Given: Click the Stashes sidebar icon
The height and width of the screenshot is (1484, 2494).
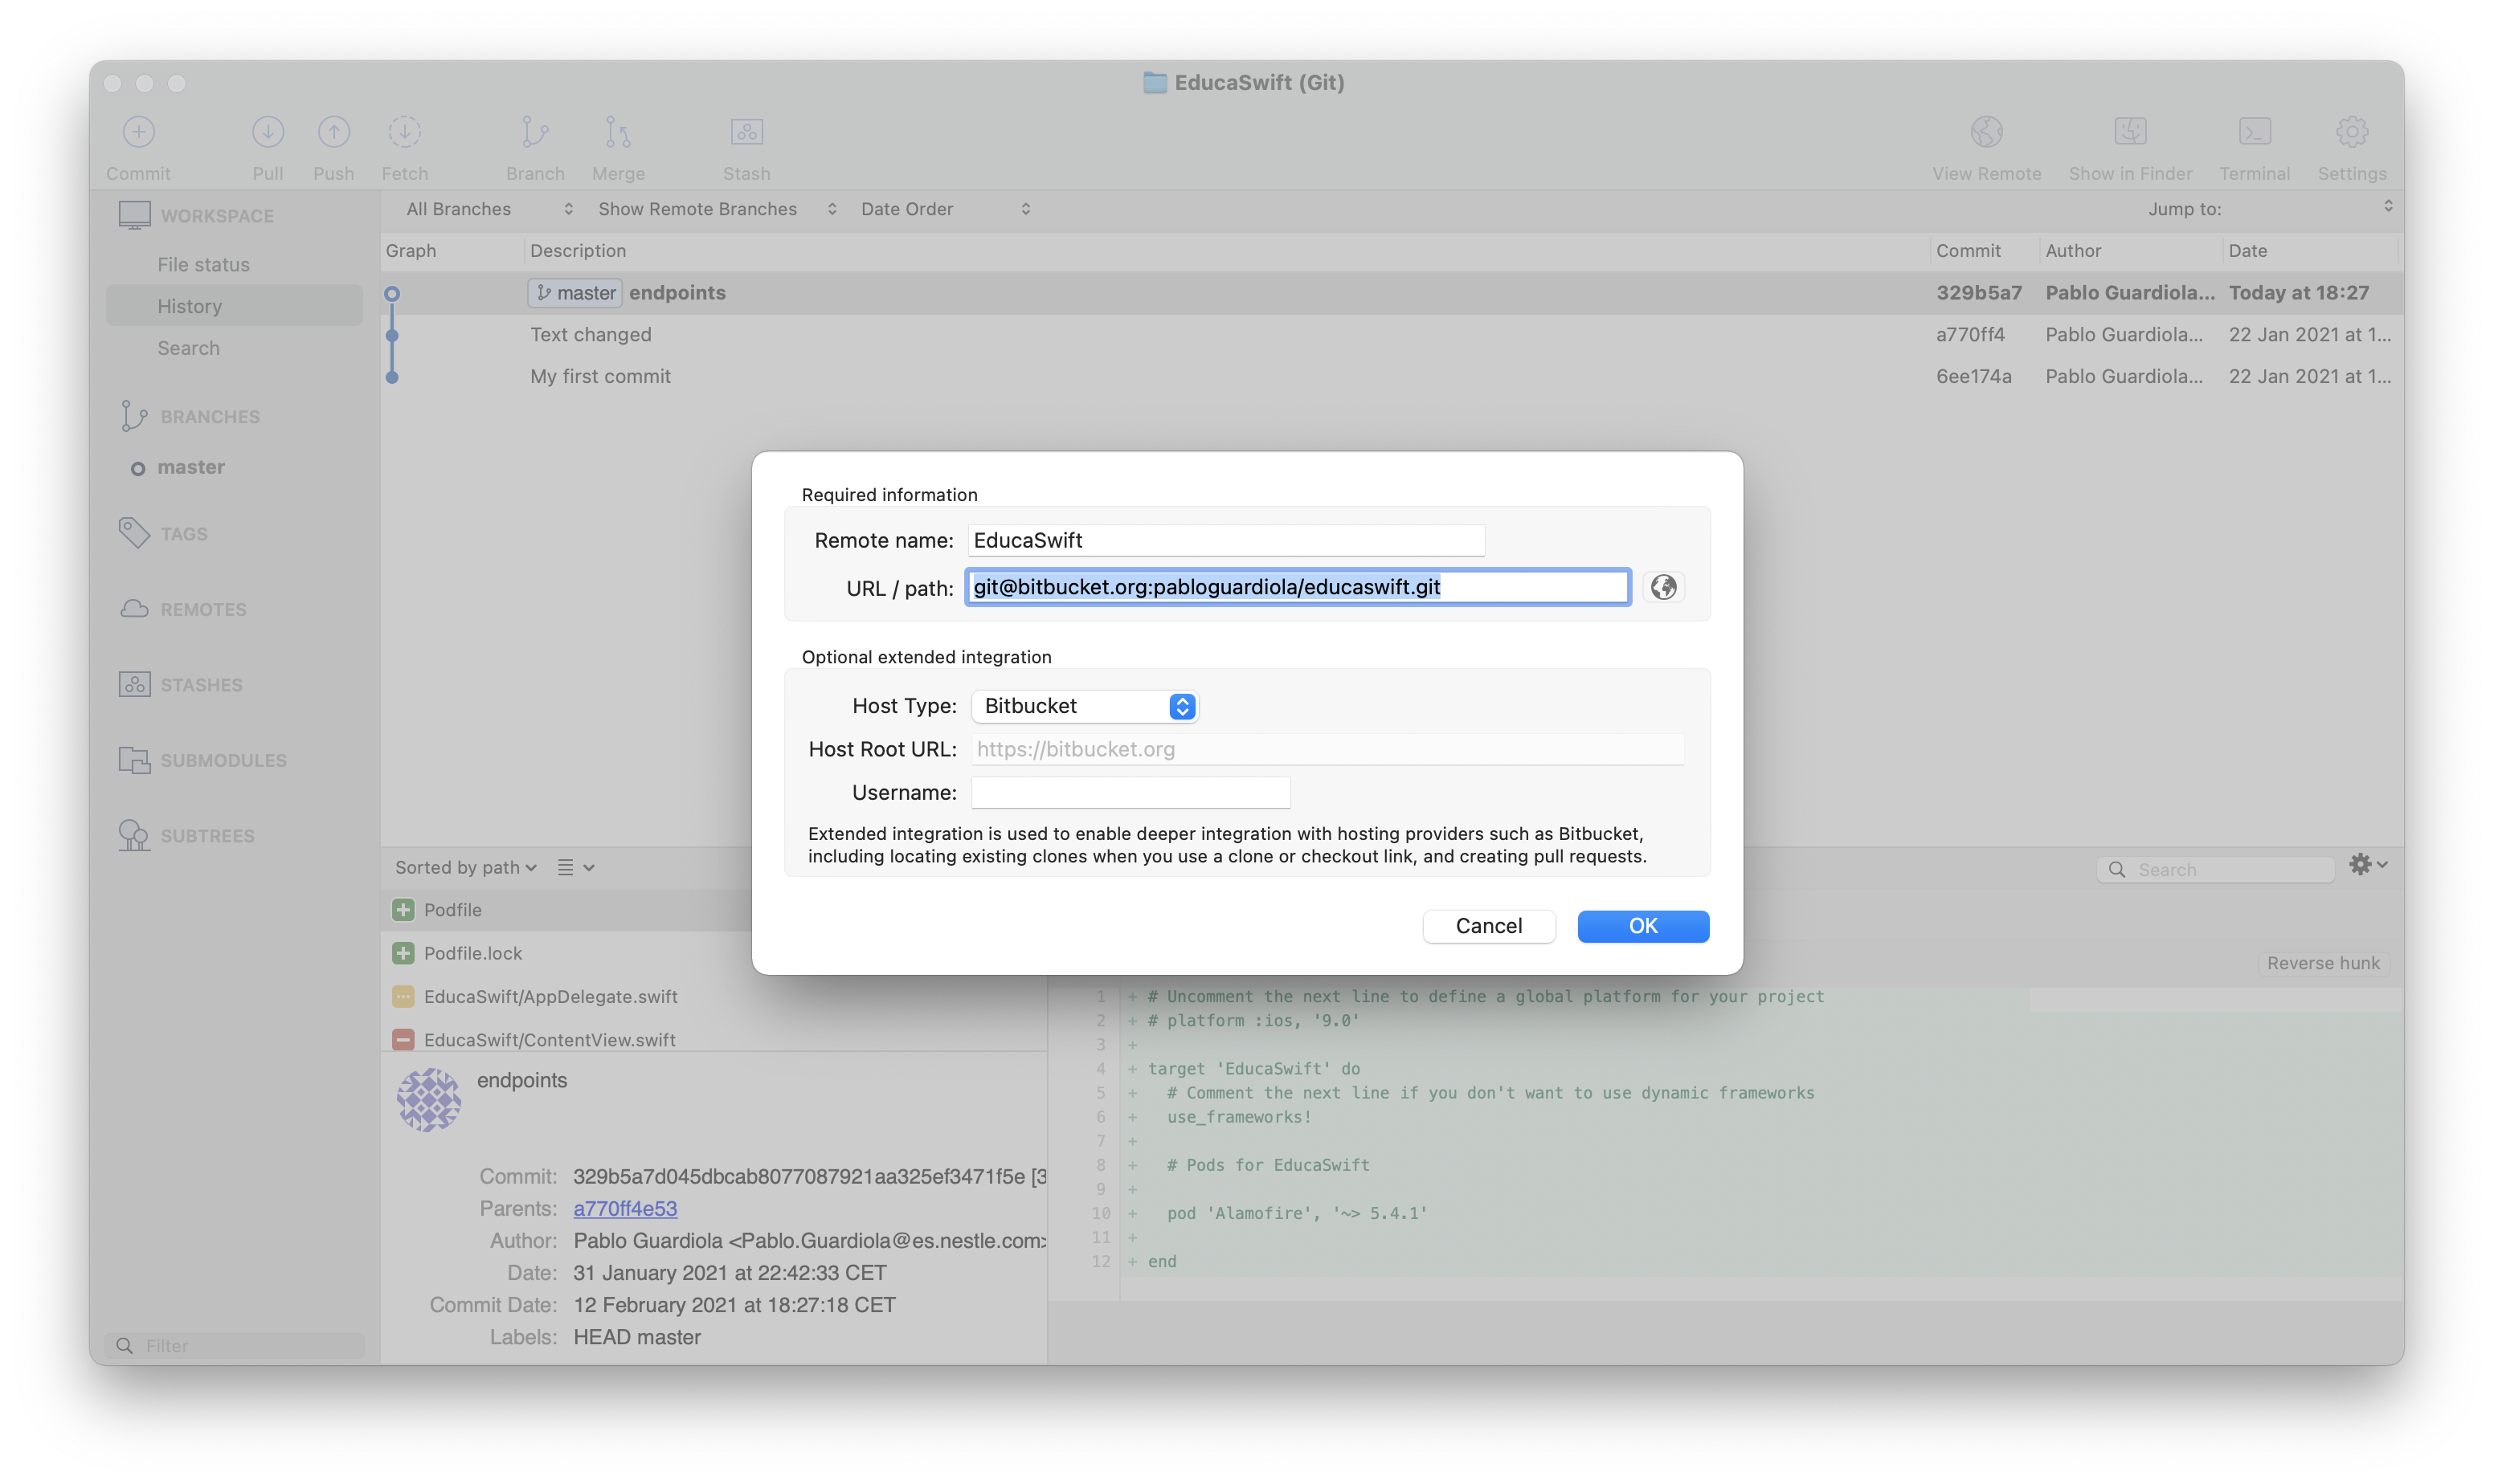Looking at the screenshot, I should point(134,684).
